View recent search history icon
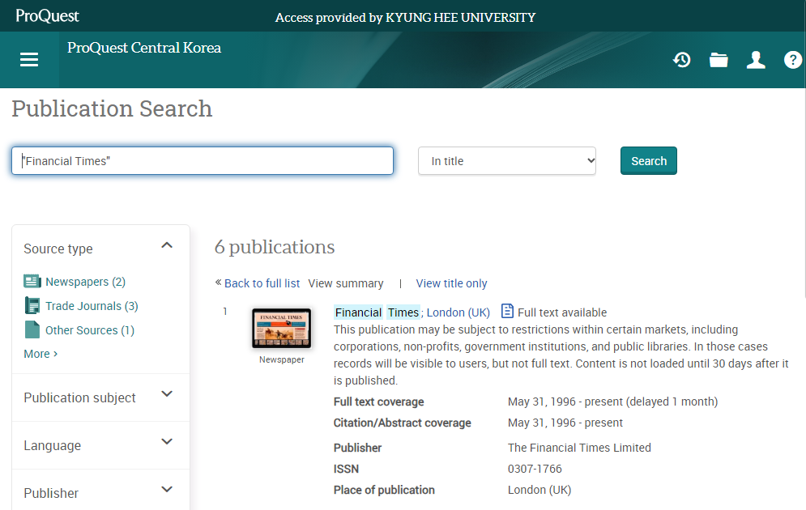This screenshot has width=806, height=510. coord(681,59)
